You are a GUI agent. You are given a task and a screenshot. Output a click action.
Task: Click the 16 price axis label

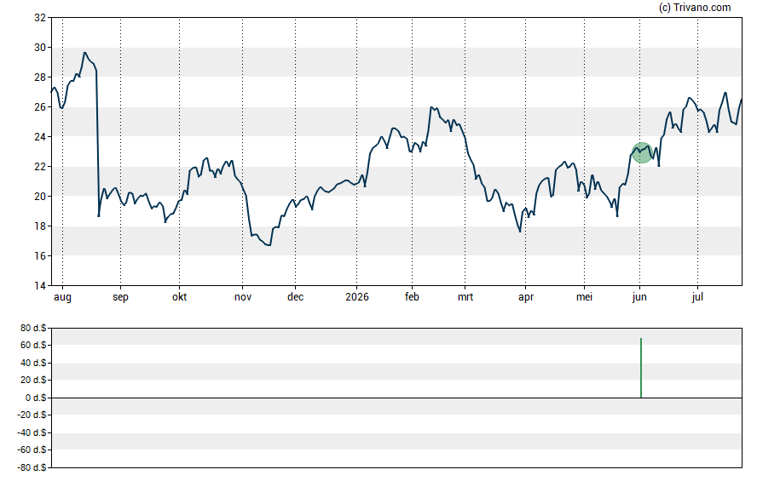tap(40, 256)
